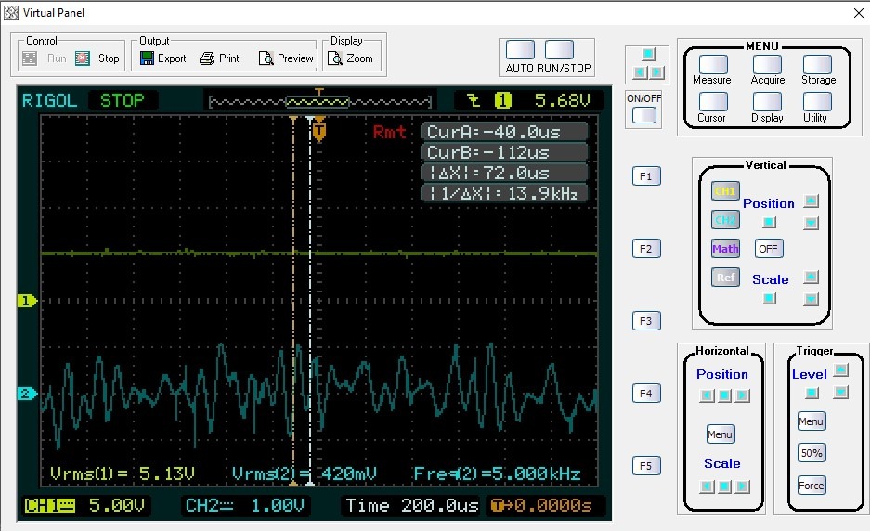Image resolution: width=870 pixels, height=531 pixels.
Task: Click the trigger Level center button
Action: pyautogui.click(x=812, y=393)
